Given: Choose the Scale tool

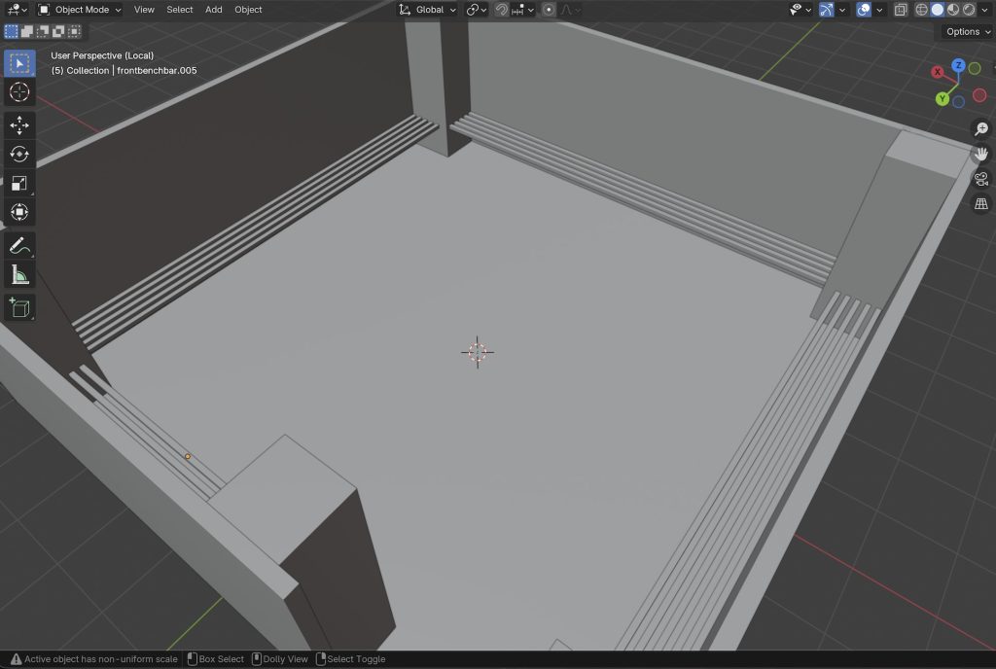Looking at the screenshot, I should (x=19, y=183).
